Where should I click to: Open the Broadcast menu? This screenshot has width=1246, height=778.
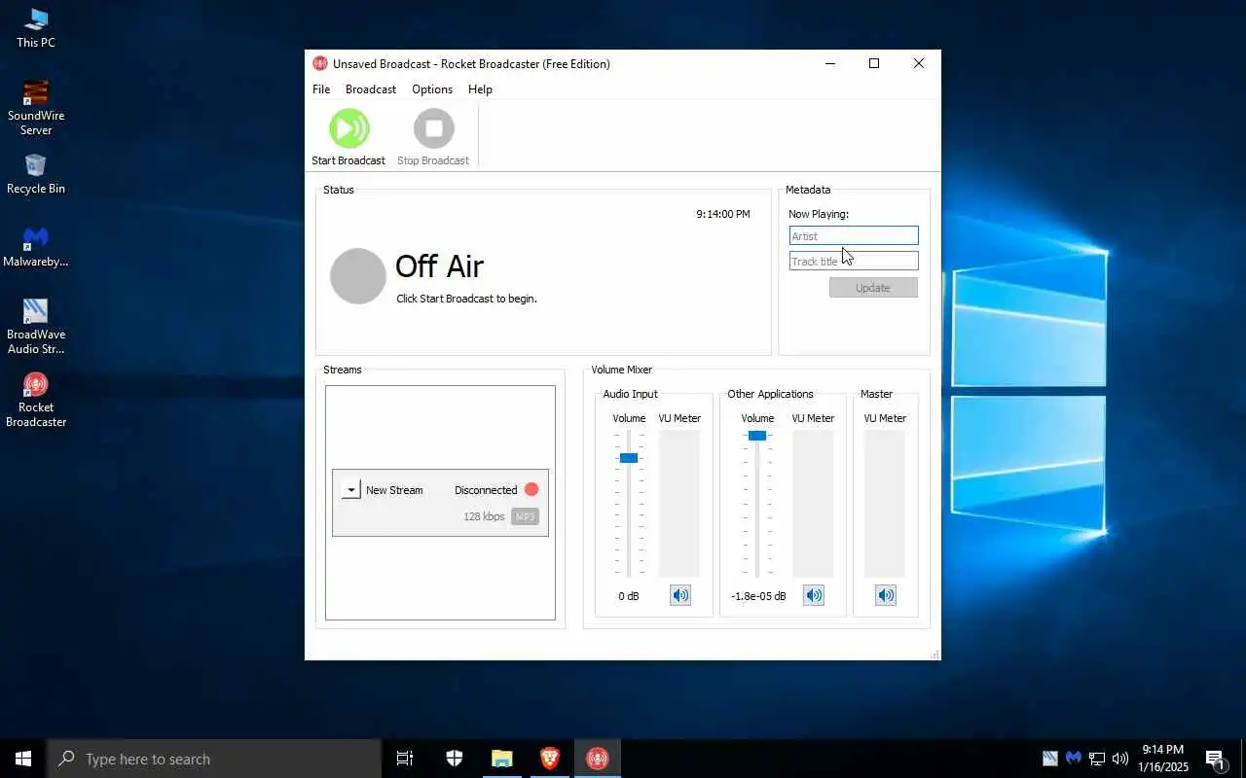pos(371,89)
